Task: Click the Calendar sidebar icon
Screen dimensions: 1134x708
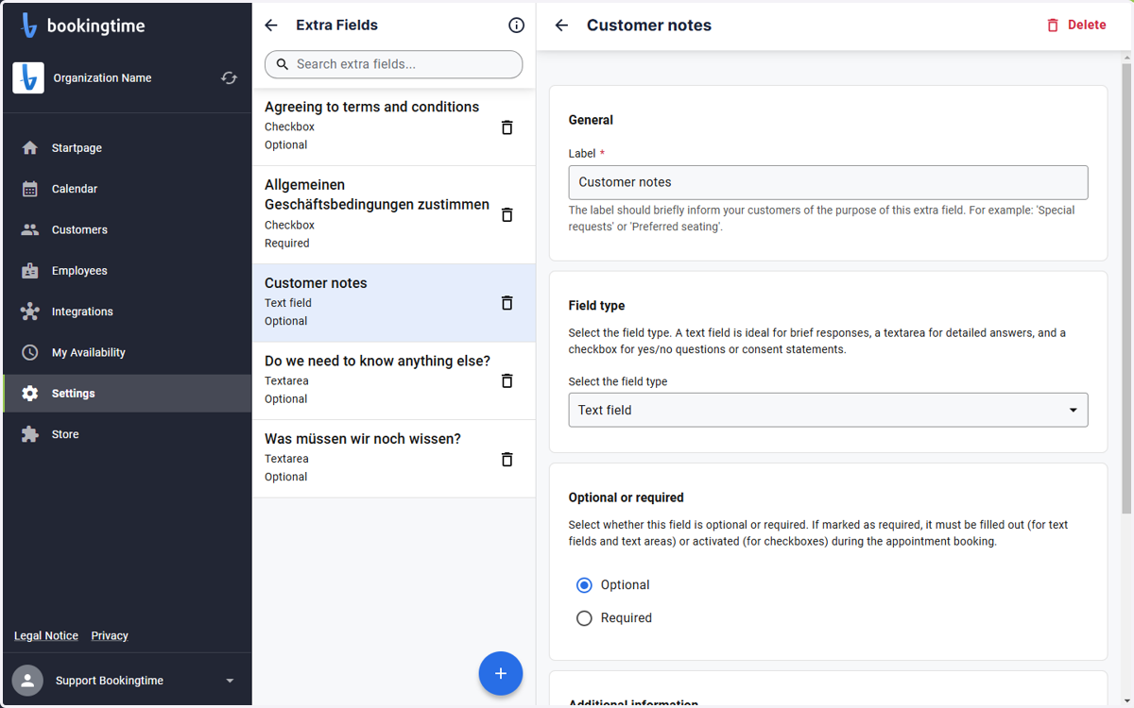Action: pyautogui.click(x=30, y=189)
